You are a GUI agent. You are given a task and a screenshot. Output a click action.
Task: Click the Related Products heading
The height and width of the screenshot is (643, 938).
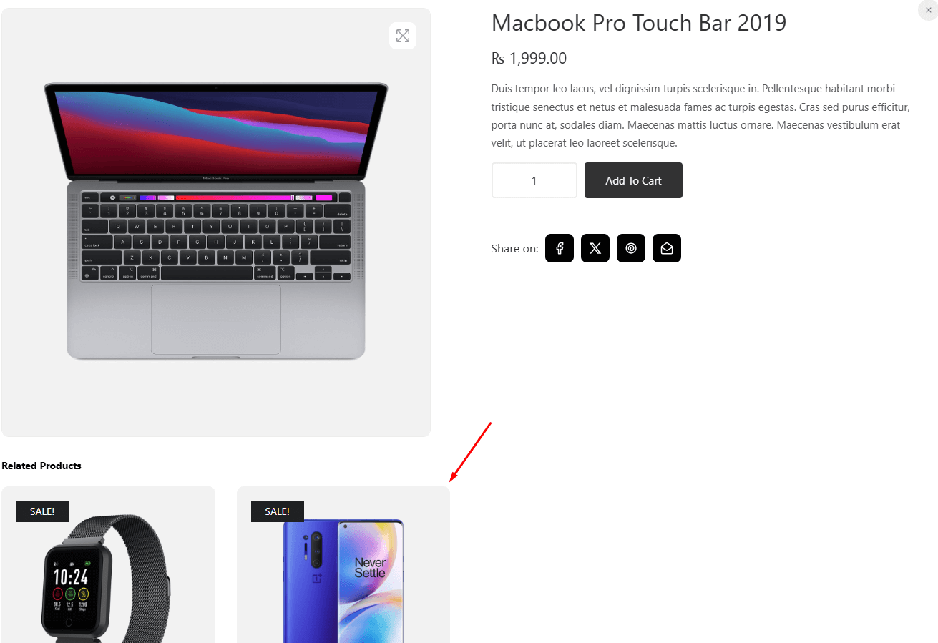click(x=41, y=466)
